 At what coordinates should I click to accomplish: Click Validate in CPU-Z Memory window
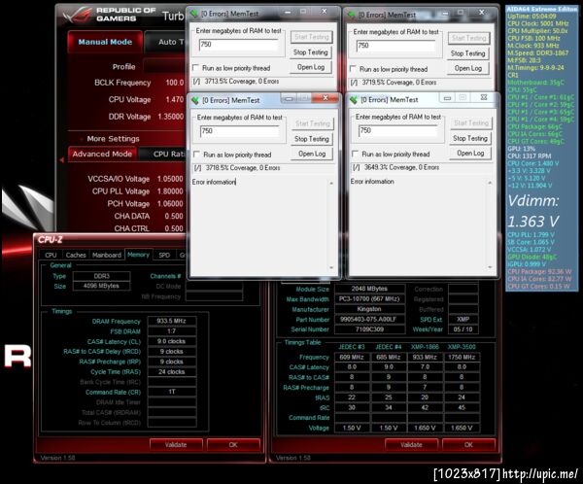[176, 444]
